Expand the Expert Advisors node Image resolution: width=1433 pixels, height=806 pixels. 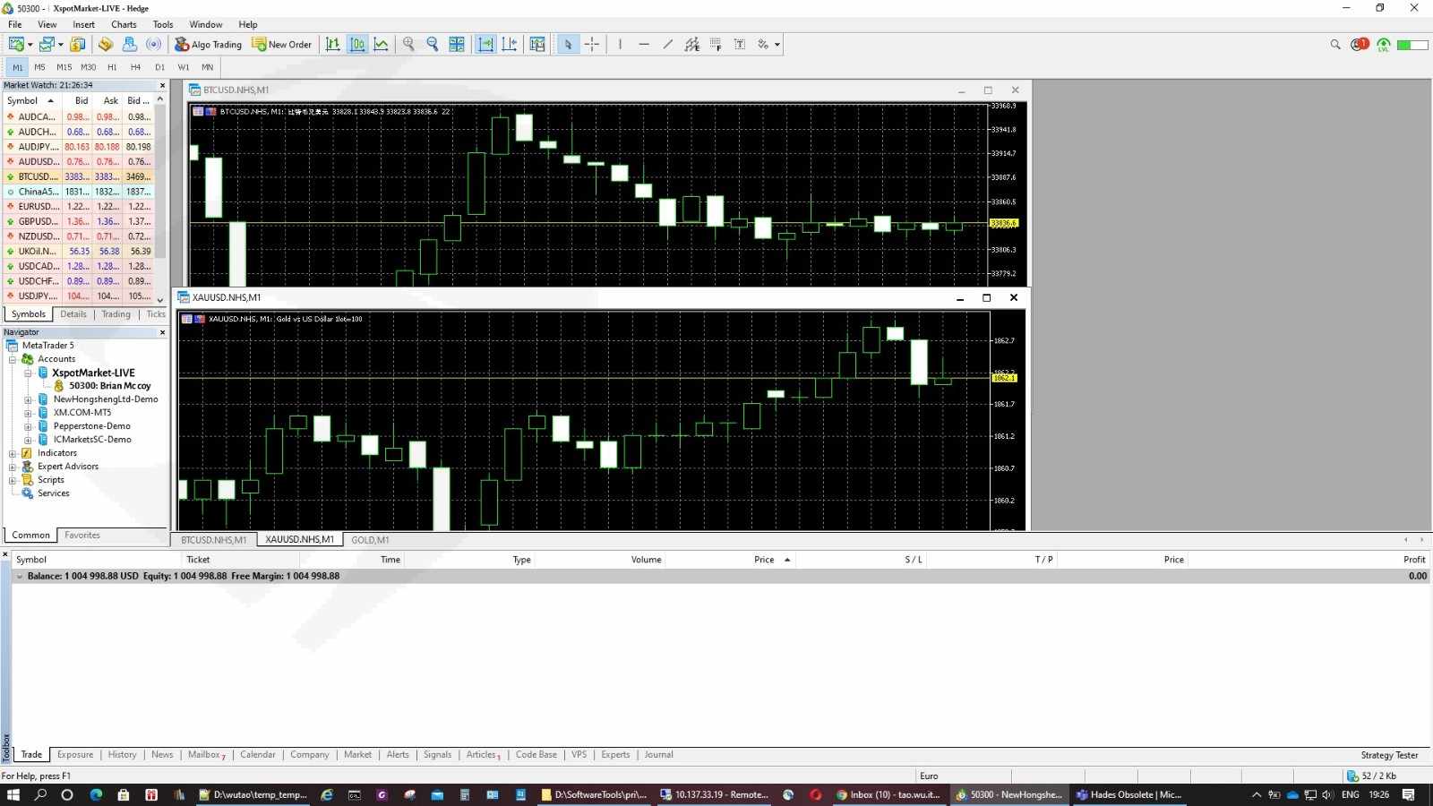(x=13, y=467)
